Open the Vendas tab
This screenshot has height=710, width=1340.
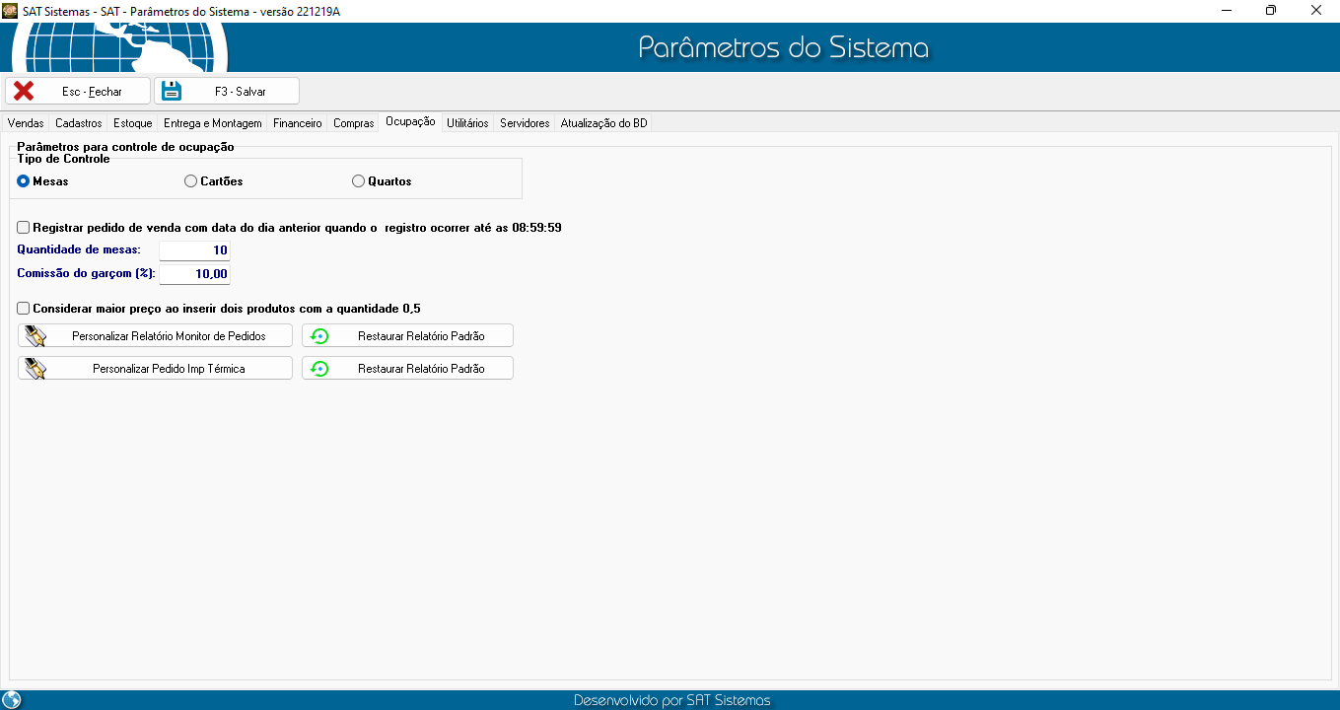tap(26, 123)
